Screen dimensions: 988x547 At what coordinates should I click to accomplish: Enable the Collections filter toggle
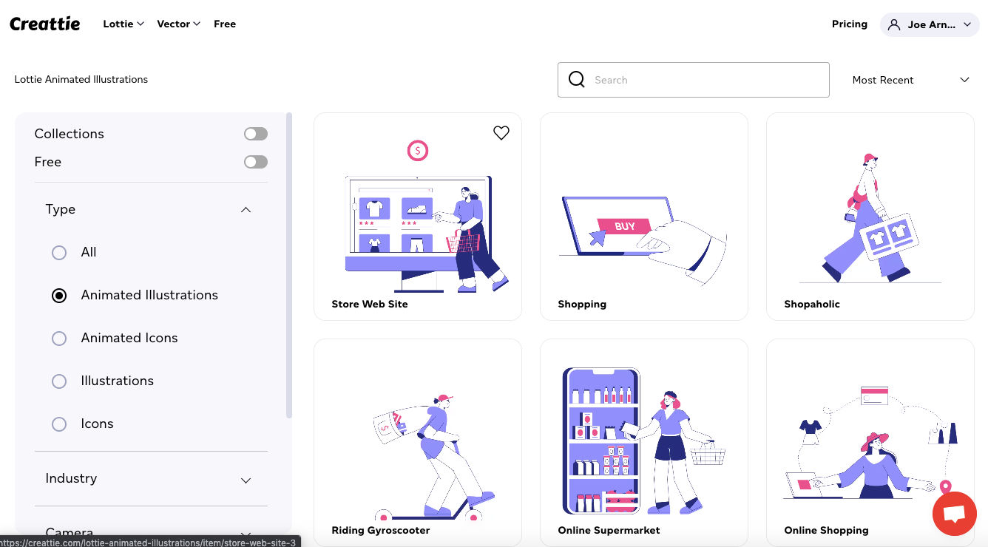[x=256, y=134]
